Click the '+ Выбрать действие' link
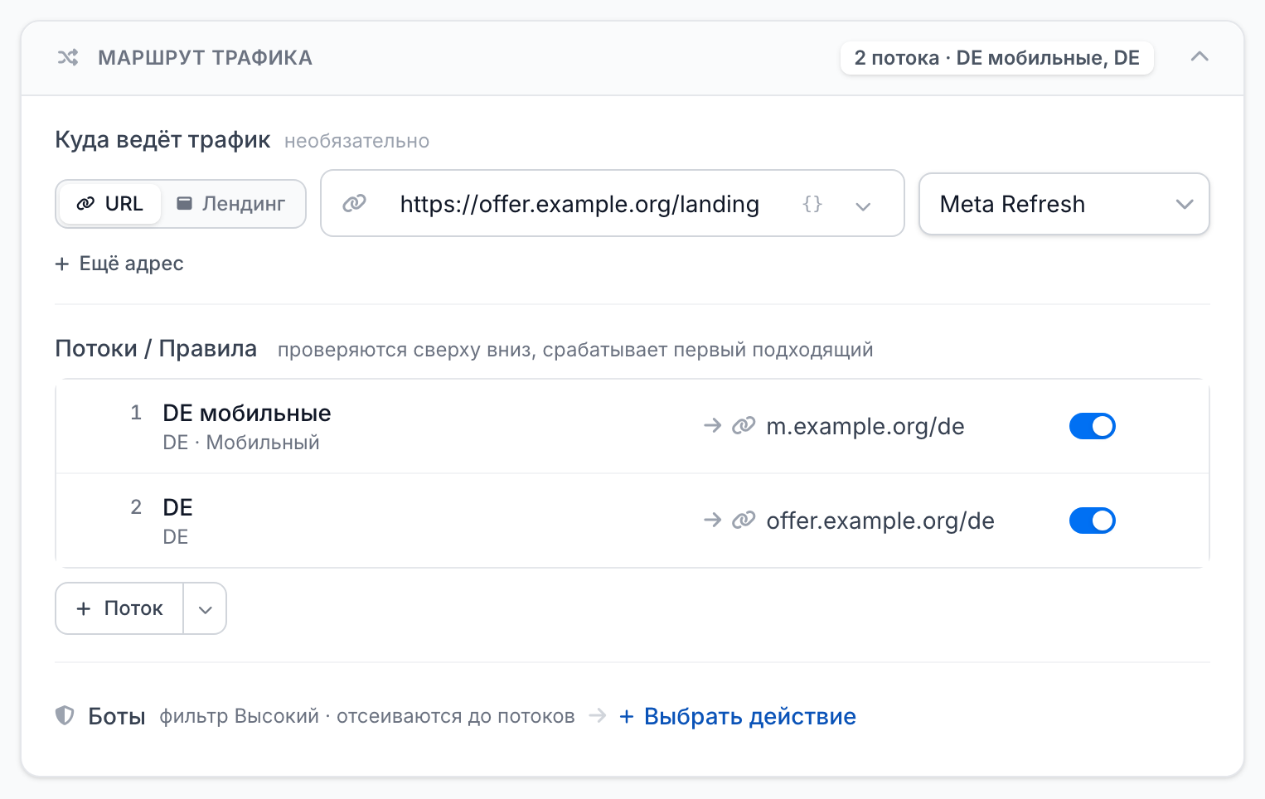 click(x=738, y=716)
